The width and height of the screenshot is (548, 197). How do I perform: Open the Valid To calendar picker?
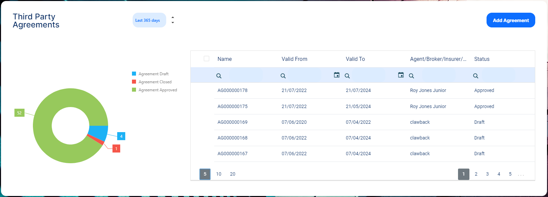click(x=401, y=75)
